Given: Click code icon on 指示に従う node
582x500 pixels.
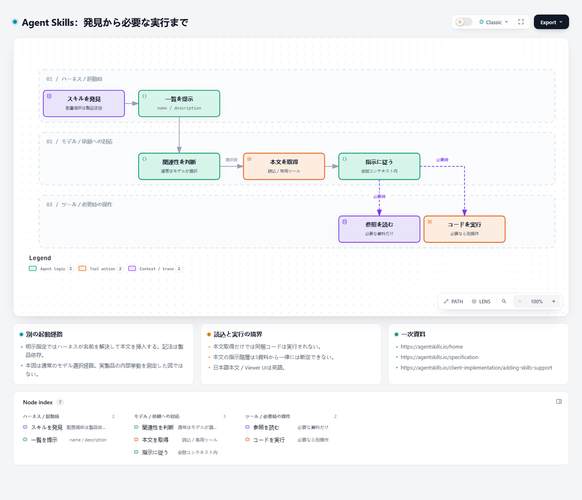Looking at the screenshot, I should pos(345,159).
